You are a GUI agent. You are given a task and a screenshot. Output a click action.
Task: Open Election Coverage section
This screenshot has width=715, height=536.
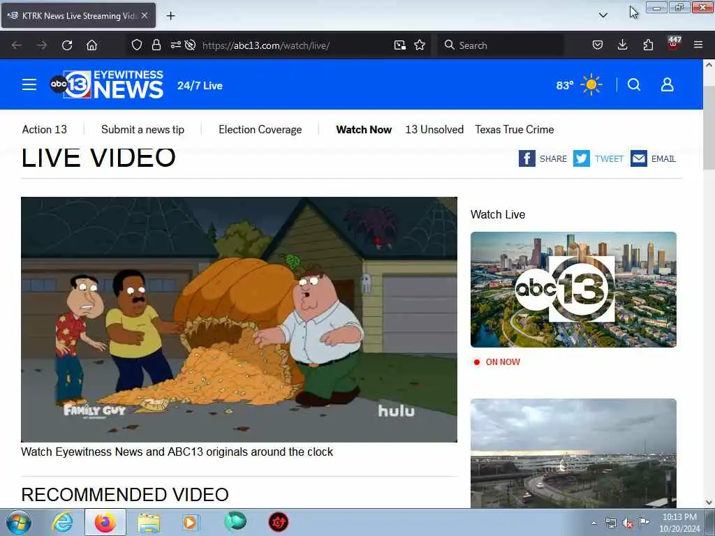pos(260,129)
